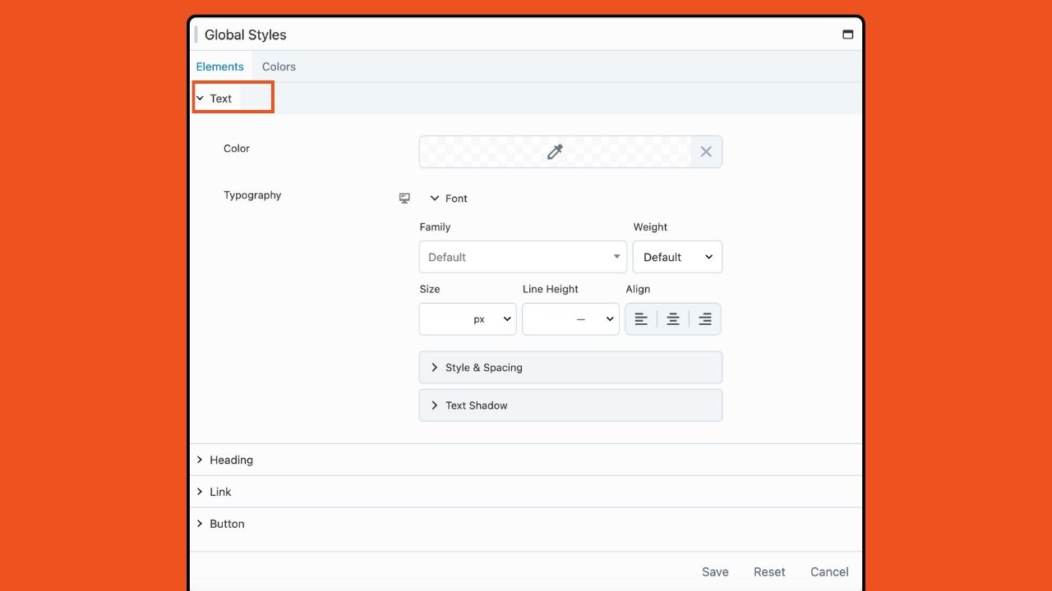Screen dimensions: 1052x591
Task: Select the Elements tab
Action: point(219,66)
